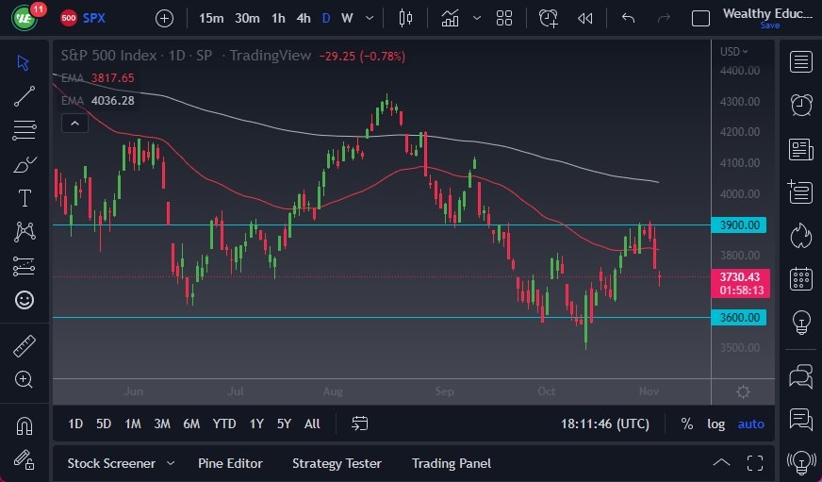The width and height of the screenshot is (822, 482).
Task: Click the 3900.00 horizontal line price label
Action: [742, 225]
